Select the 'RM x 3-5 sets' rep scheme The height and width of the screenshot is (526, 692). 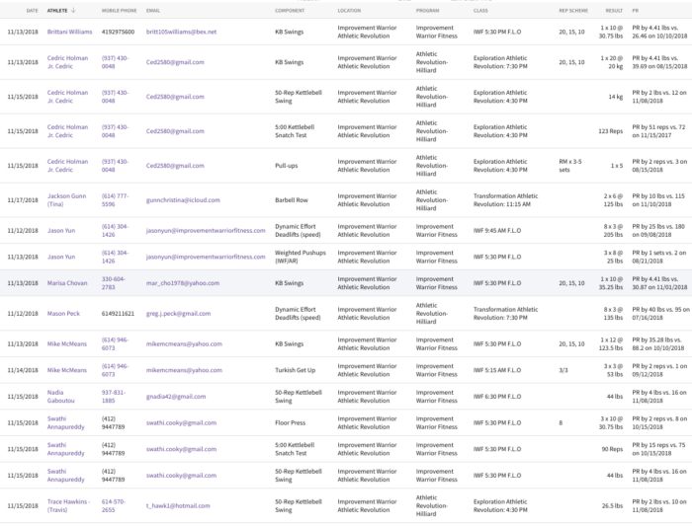(570, 166)
